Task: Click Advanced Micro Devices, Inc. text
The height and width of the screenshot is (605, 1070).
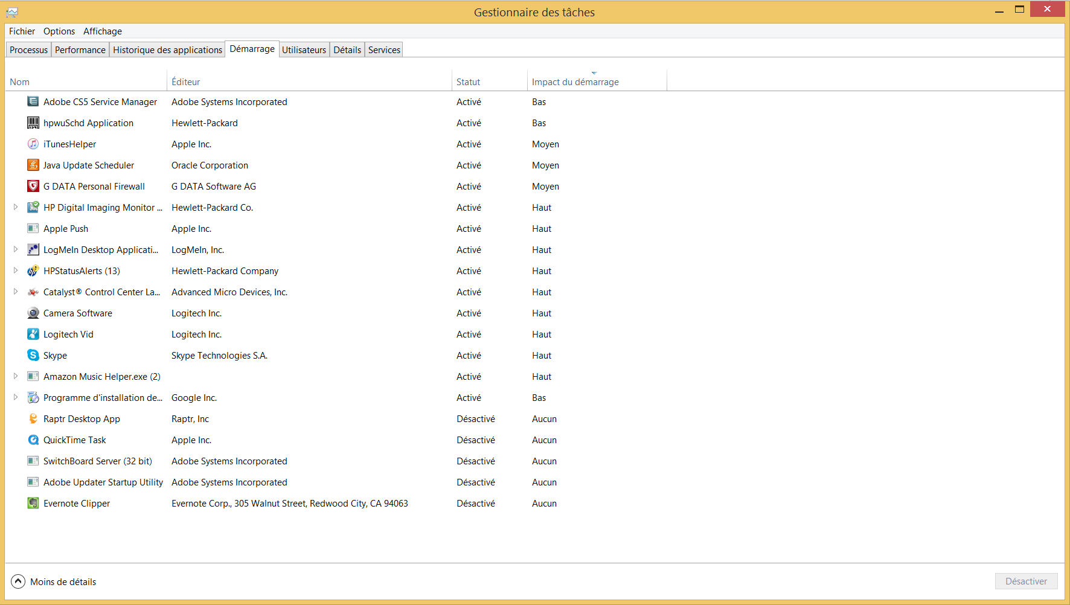Action: pyautogui.click(x=229, y=292)
